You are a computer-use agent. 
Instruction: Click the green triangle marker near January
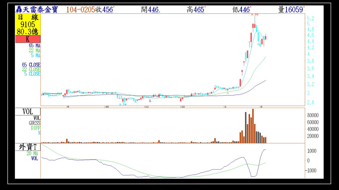coord(228,93)
